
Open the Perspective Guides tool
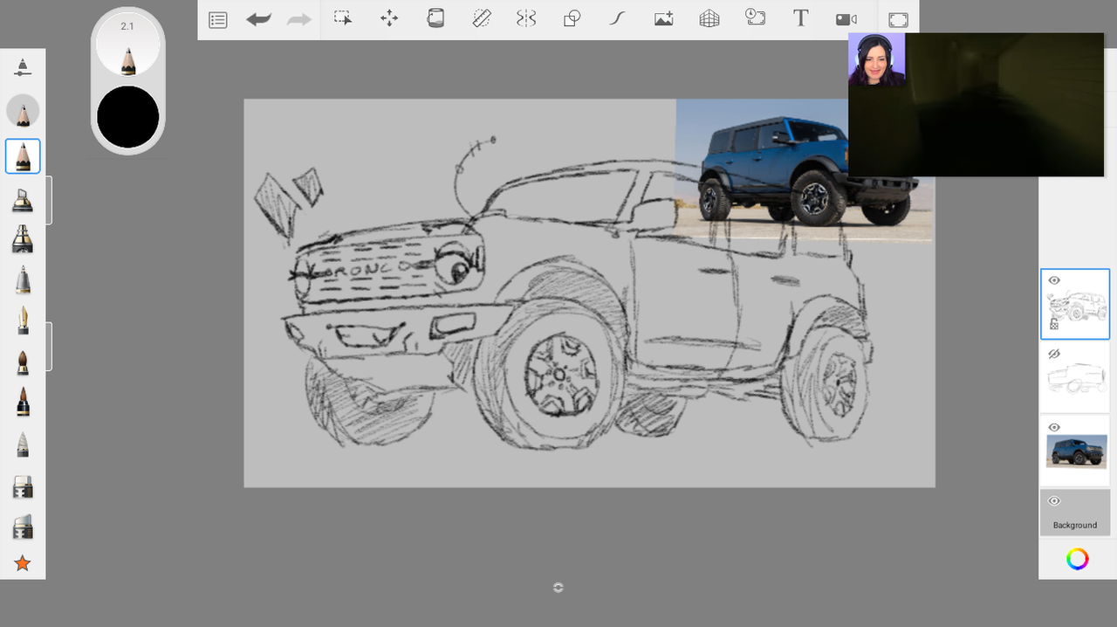(709, 18)
